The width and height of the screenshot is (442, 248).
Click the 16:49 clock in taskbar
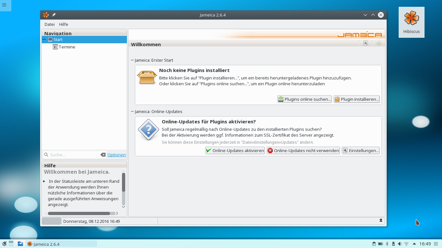click(425, 244)
